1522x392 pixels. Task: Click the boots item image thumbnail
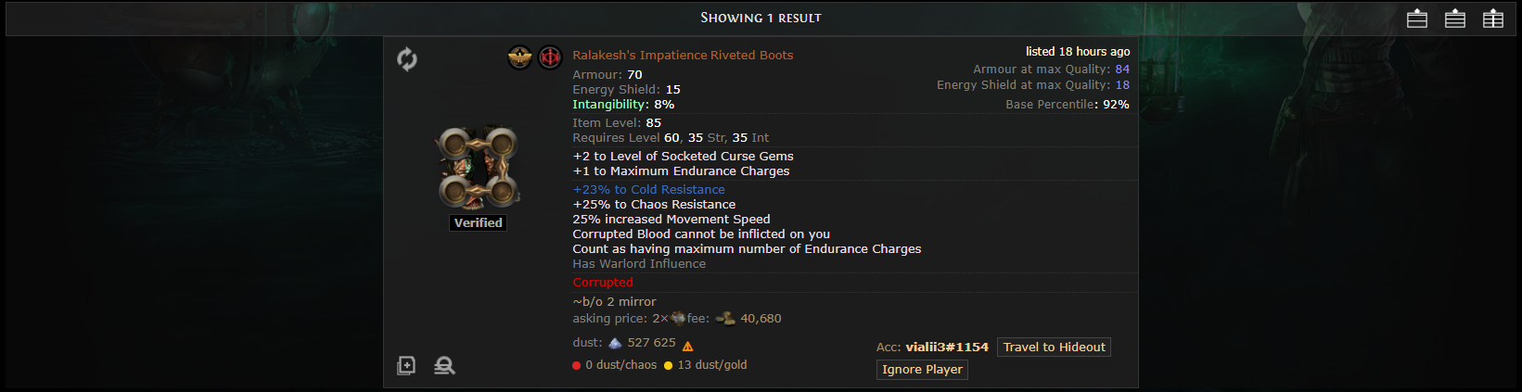point(478,169)
